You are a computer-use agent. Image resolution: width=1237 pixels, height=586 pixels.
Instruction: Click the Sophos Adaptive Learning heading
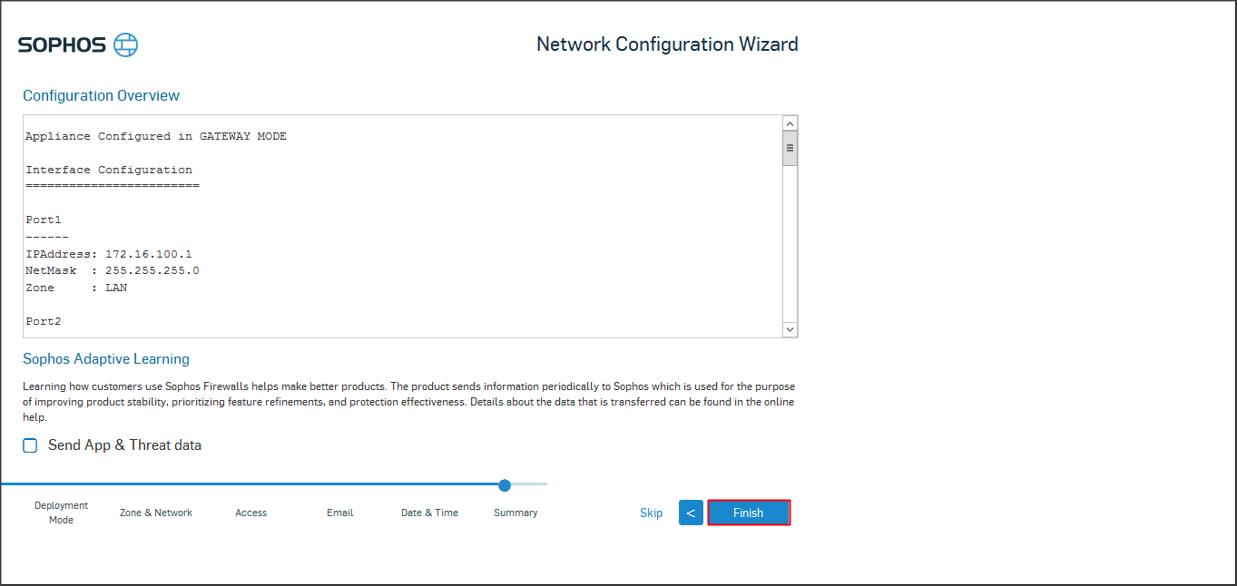click(x=106, y=359)
